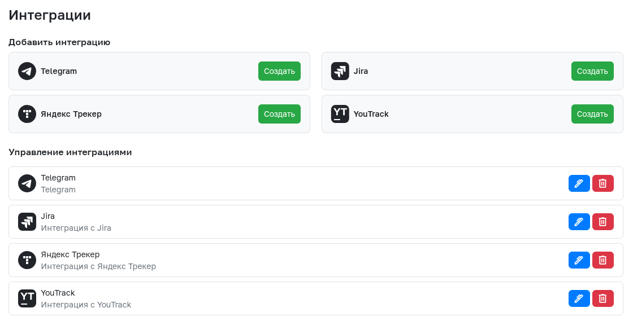Screen dimensions: 633x321
Task: Remove the Jira integration using trash icon
Action: pos(602,222)
